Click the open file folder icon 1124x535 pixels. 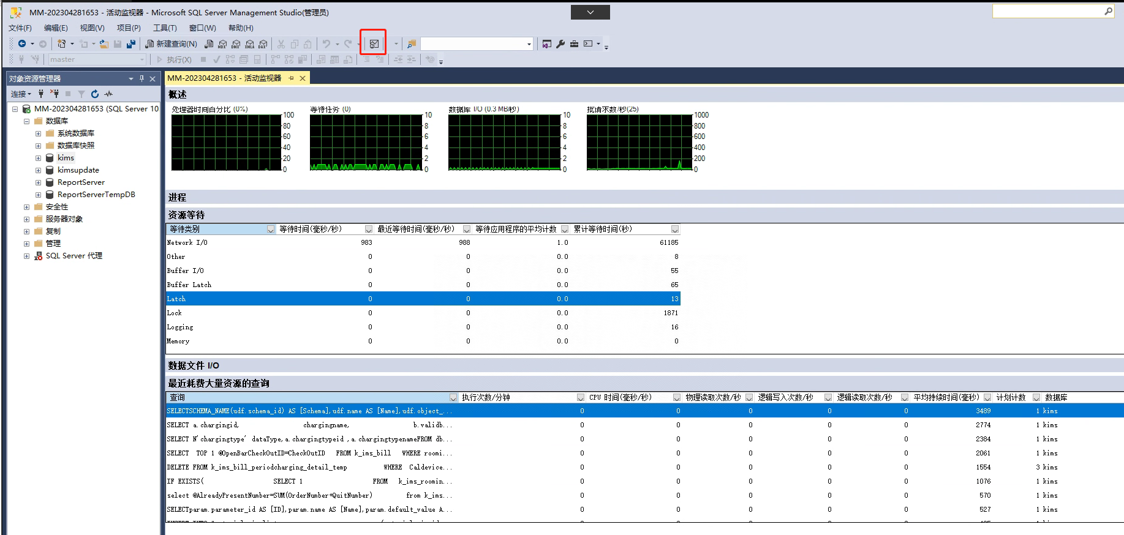(x=104, y=43)
